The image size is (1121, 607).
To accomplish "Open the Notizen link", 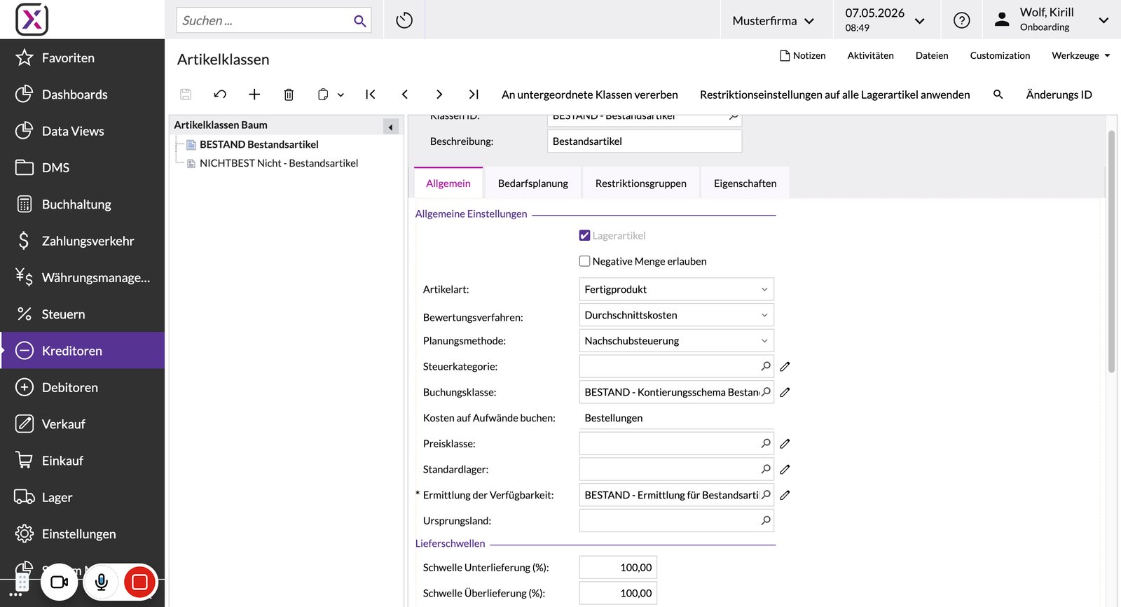I will [803, 55].
